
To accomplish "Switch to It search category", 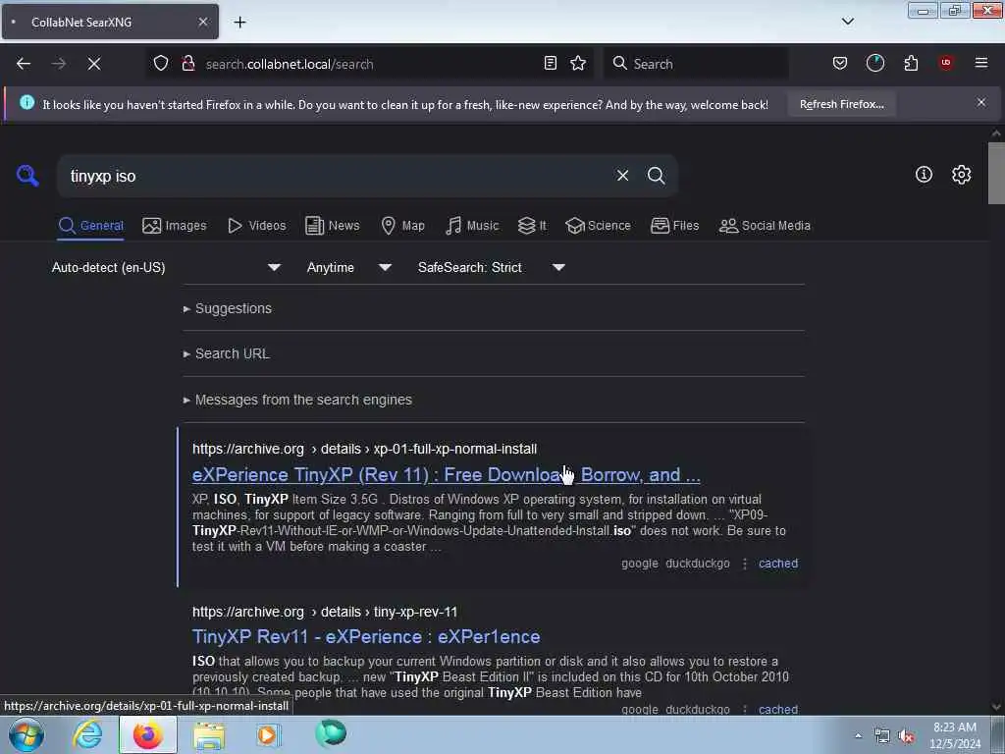I will pos(532,226).
